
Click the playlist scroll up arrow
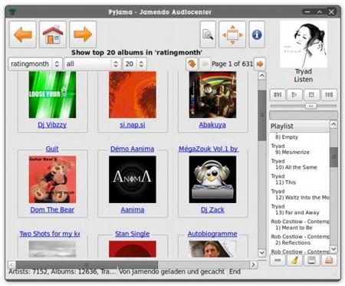(333, 124)
